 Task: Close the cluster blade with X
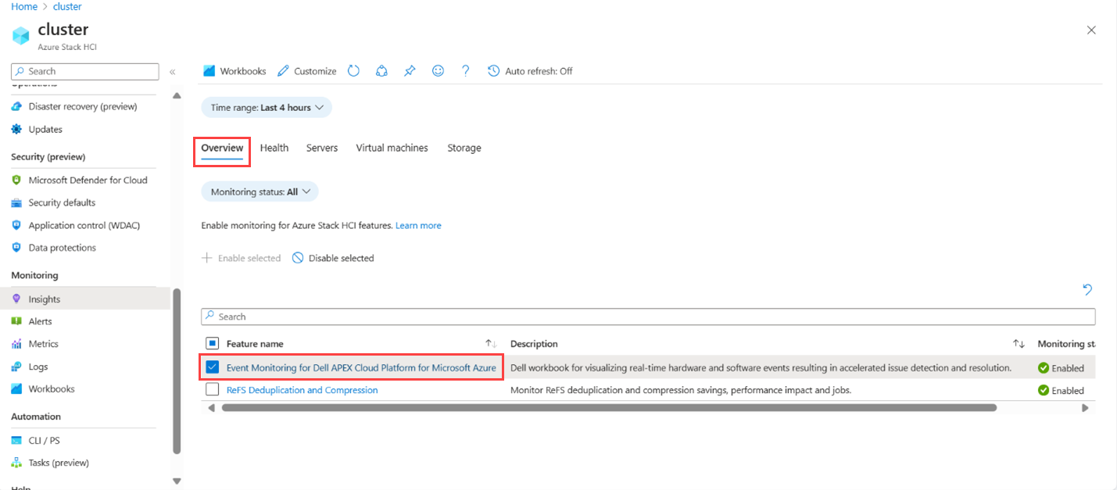[1091, 30]
